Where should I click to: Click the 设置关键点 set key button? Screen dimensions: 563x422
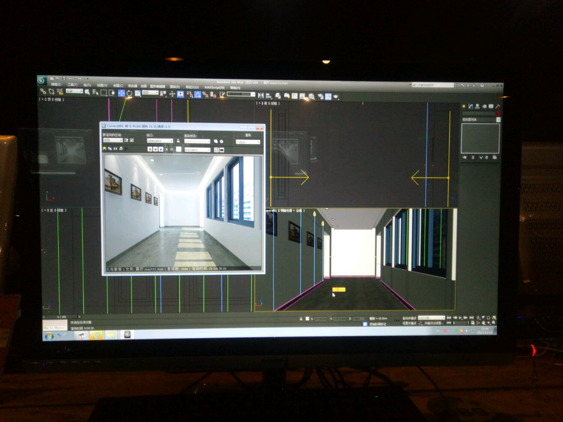pos(409,323)
